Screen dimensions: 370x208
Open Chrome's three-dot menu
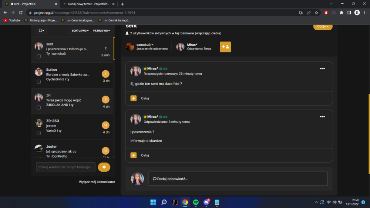pos(364,13)
